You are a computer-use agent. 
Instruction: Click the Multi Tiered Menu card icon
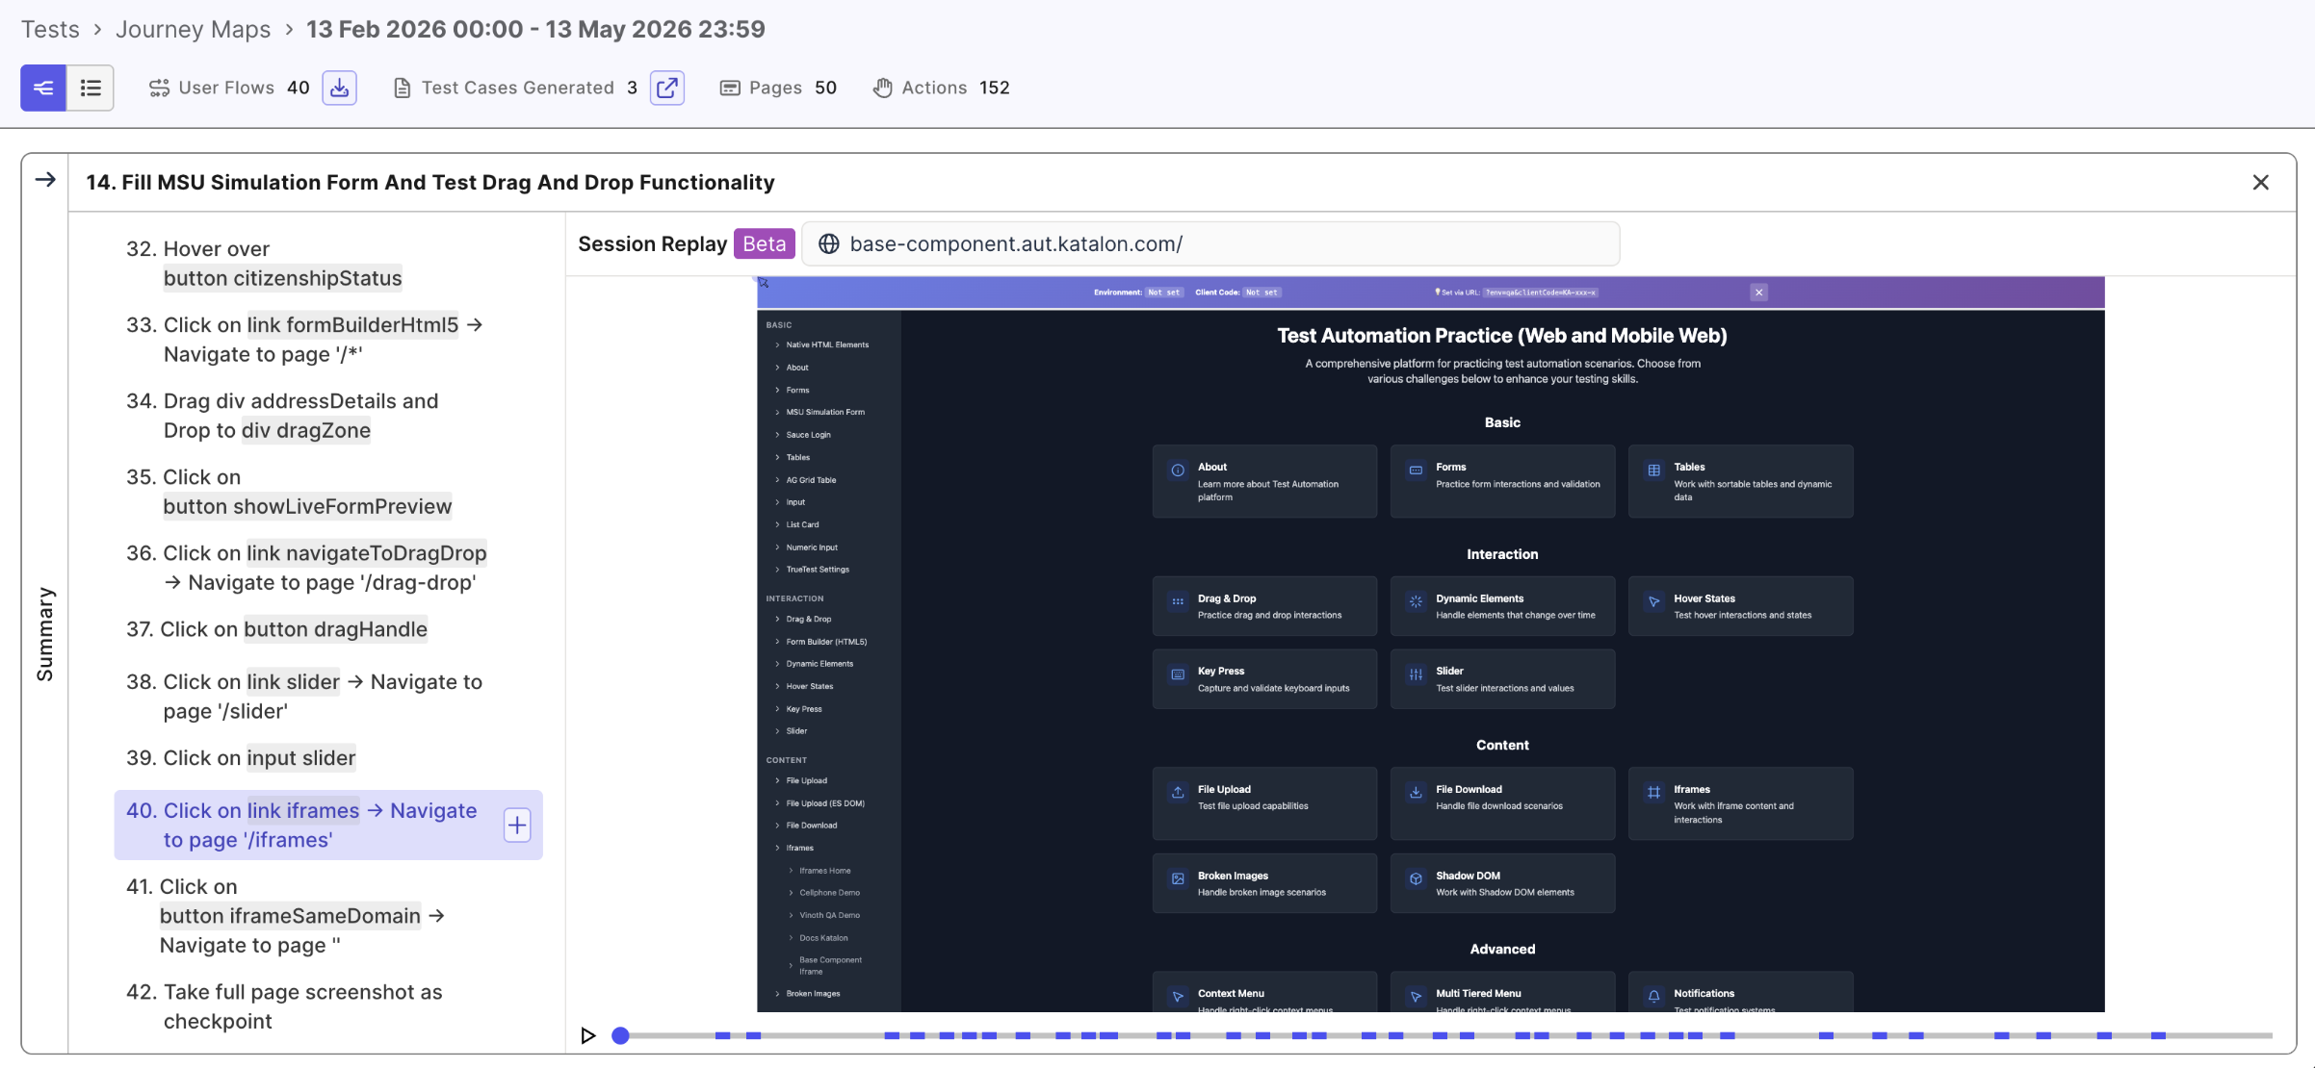pos(1416,997)
